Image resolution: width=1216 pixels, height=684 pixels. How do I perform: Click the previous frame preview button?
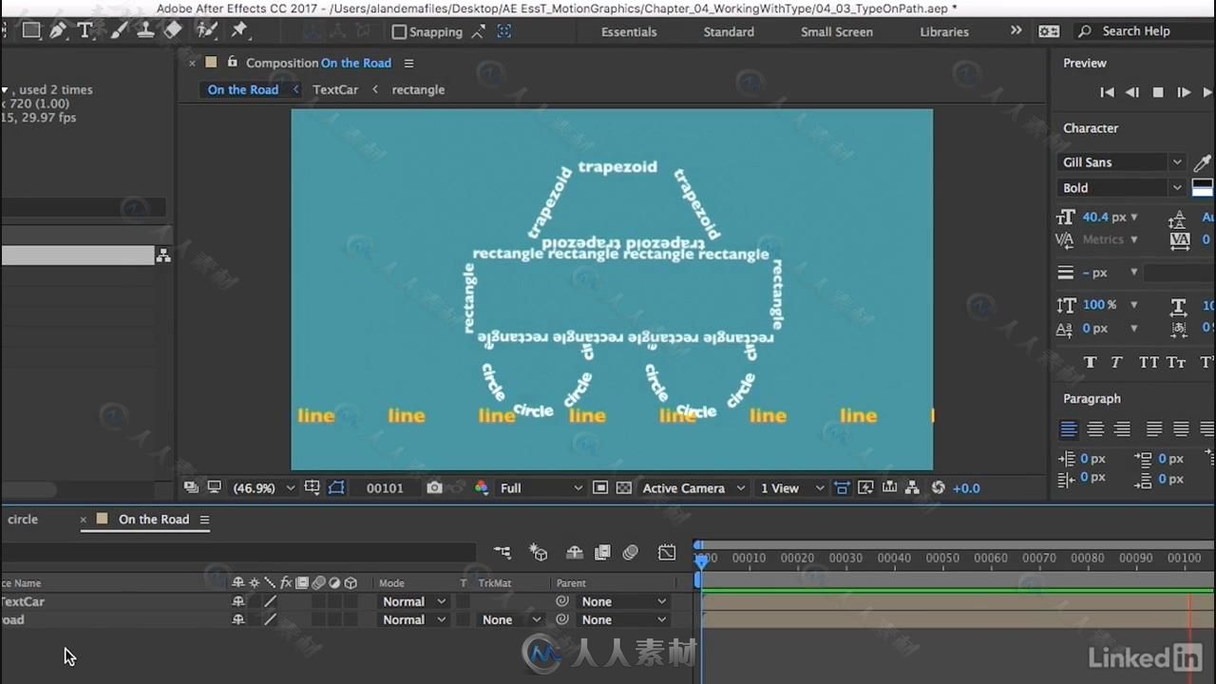pyautogui.click(x=1132, y=92)
